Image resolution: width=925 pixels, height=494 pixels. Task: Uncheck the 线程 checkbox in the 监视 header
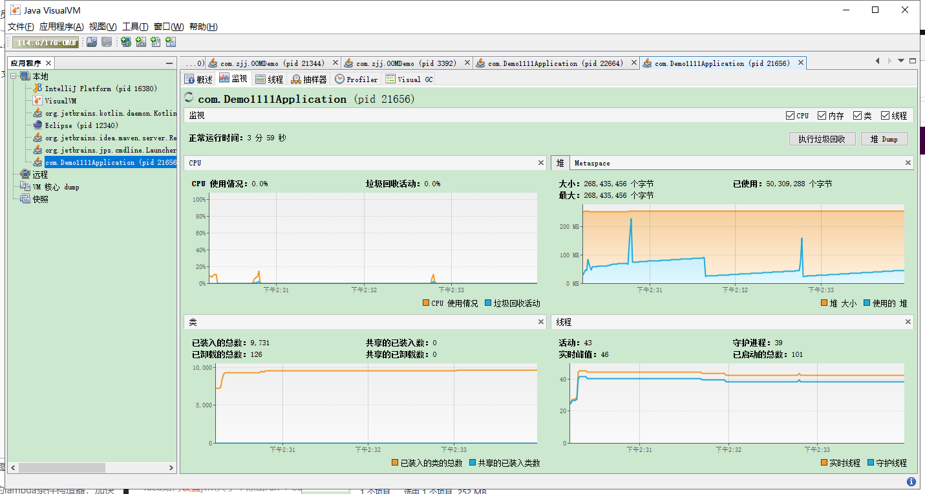(x=885, y=116)
